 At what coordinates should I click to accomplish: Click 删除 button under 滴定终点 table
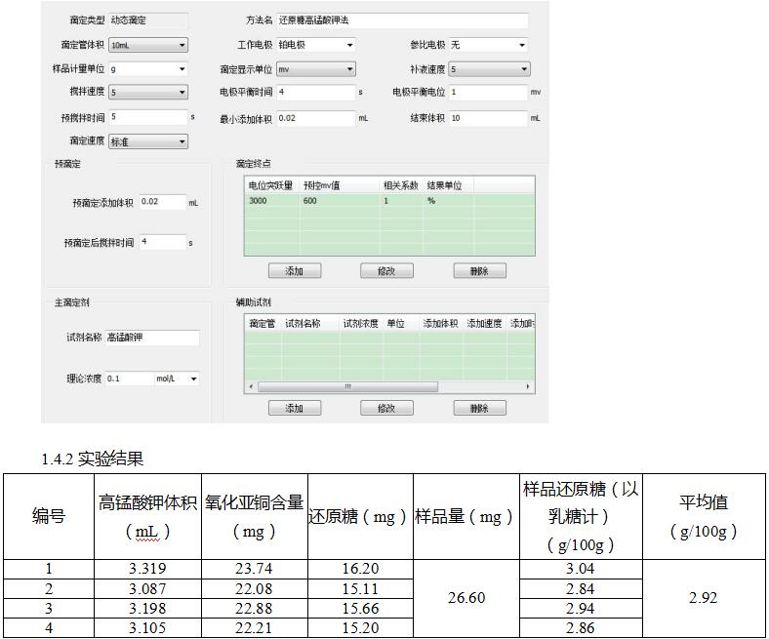point(479,271)
